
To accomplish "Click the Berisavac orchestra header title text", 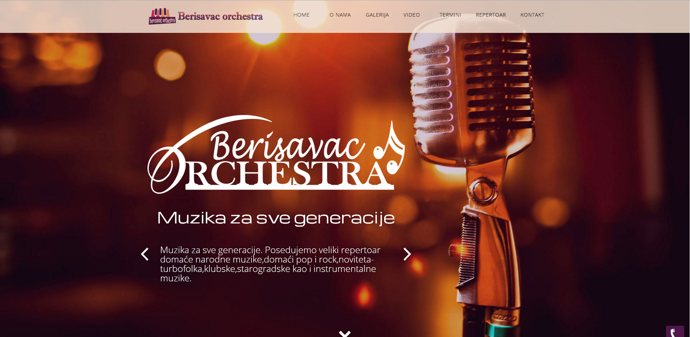I will (x=220, y=16).
